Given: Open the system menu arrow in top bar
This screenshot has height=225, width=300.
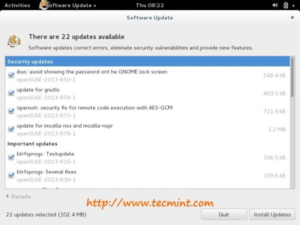Looking at the screenshot, I should pos(293,5).
